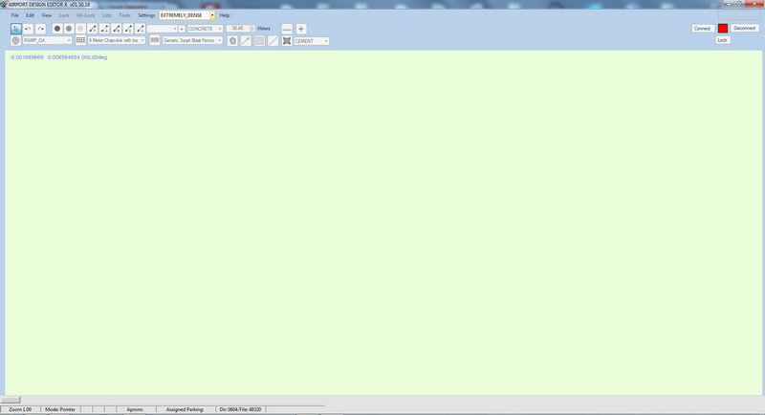Expand the Generic 3-part Blast Fence dropdown

tap(220, 41)
